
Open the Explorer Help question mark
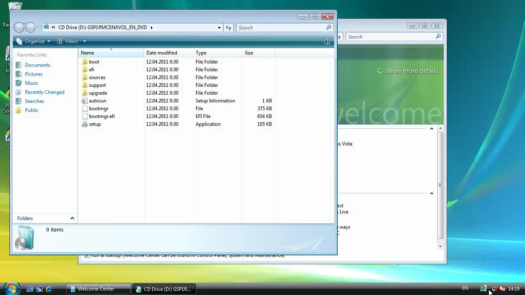tap(327, 41)
